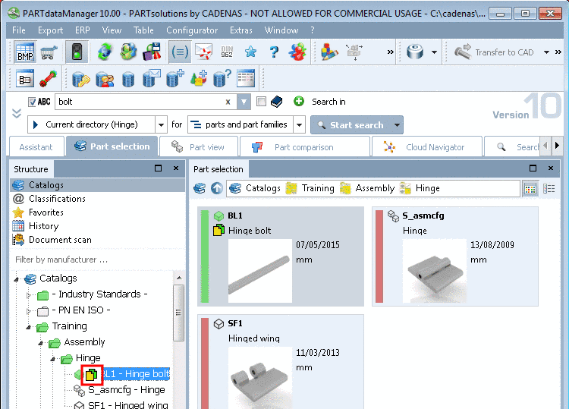Collapse search options double chevron
Screen dimensions: 569x409
coord(17,113)
